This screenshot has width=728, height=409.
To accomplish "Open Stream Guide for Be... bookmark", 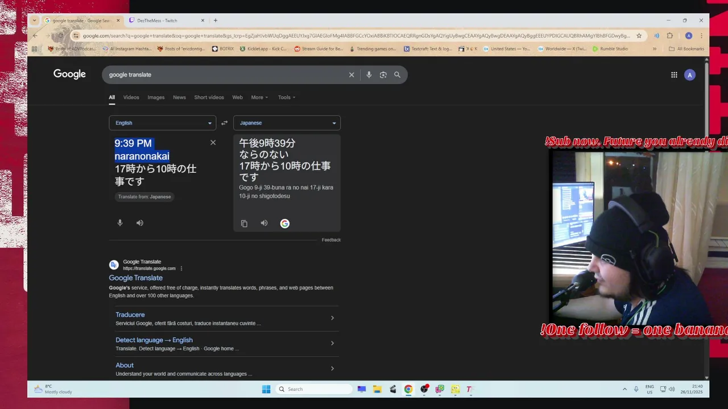I will coord(318,49).
